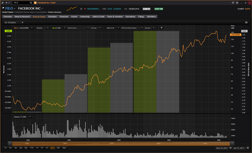Go back with the left arrow
Image resolution: width=252 pixels, height=153 pixels.
point(6,3)
